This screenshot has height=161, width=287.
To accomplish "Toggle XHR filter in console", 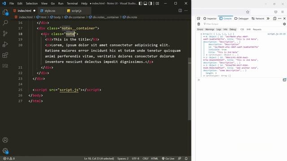I will coord(248,30).
